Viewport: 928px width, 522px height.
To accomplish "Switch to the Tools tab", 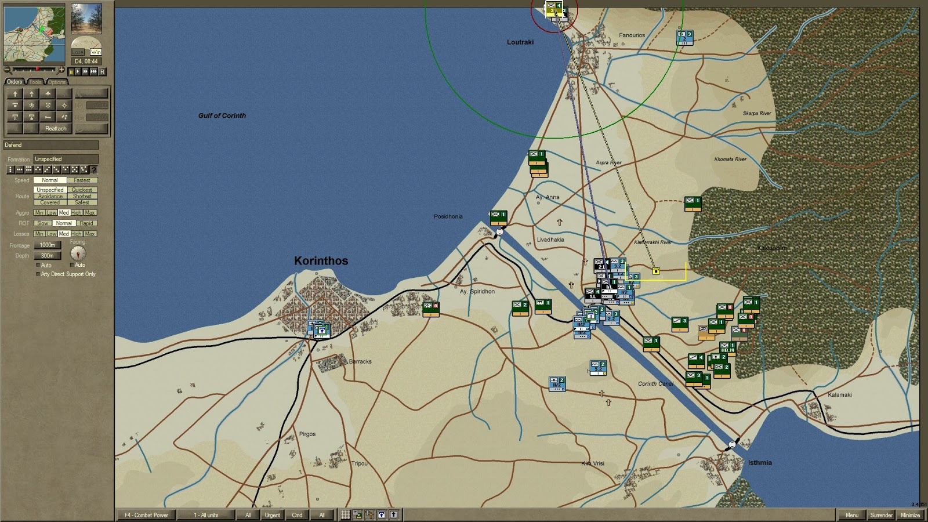I will pyautogui.click(x=35, y=82).
